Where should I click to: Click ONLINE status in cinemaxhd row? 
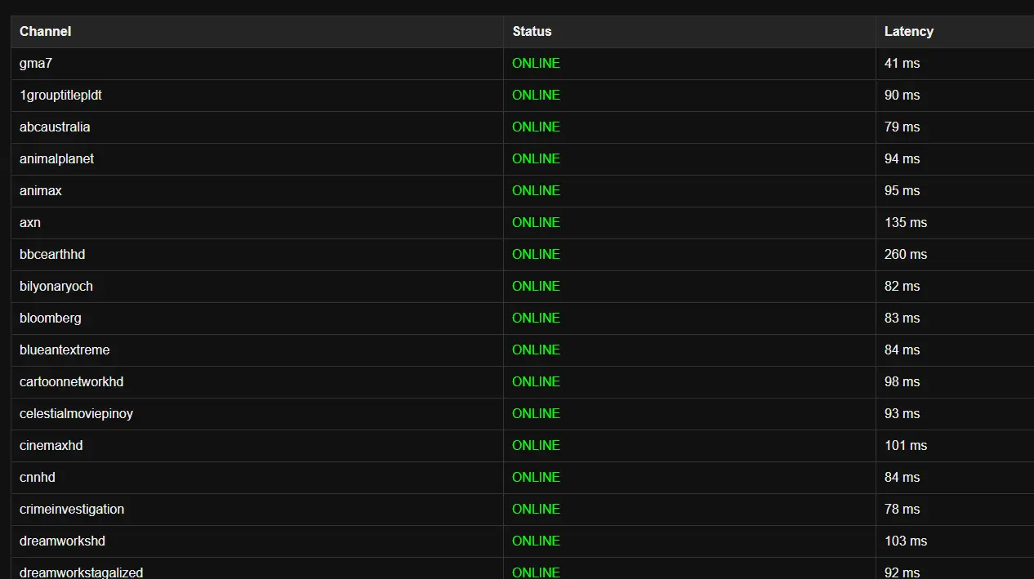(x=536, y=445)
